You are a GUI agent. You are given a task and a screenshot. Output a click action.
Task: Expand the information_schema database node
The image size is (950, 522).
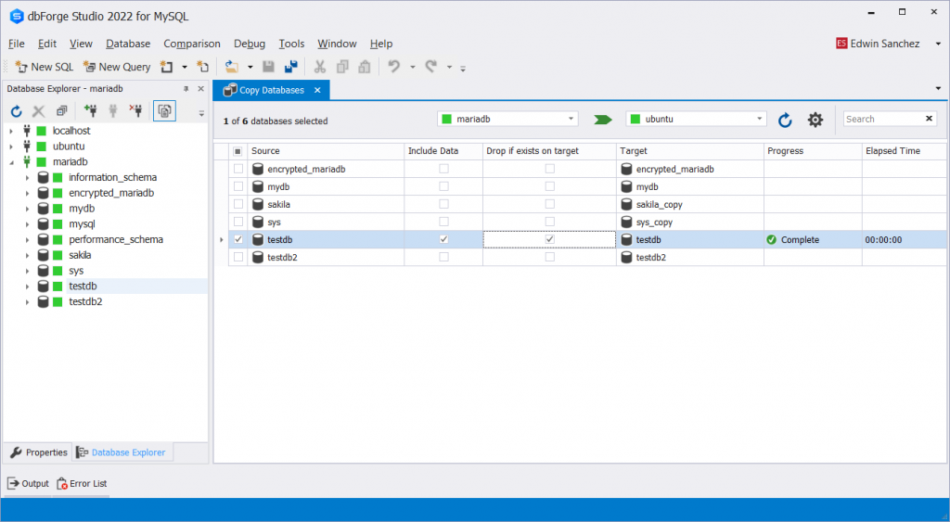point(27,178)
